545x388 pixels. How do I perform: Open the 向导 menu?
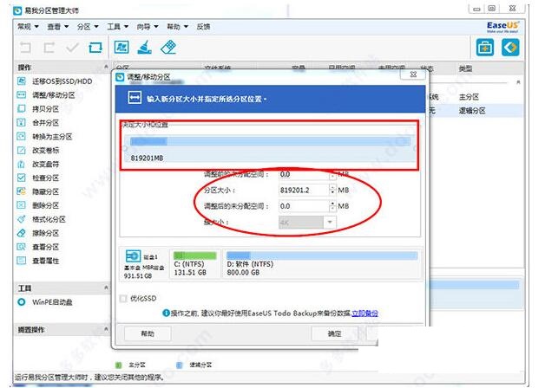(148, 26)
